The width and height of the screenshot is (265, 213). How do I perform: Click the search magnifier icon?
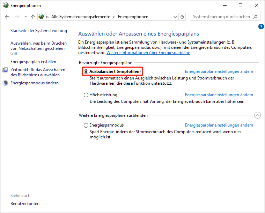click(x=255, y=17)
